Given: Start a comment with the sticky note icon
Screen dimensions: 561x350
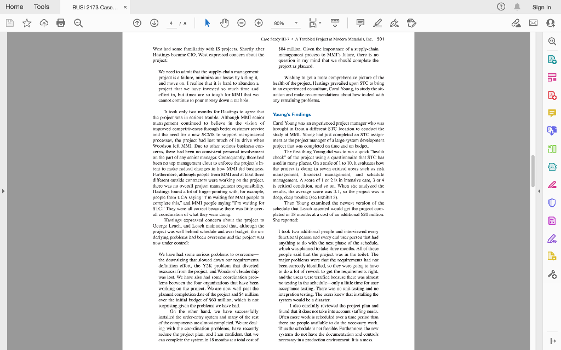Looking at the screenshot, I should click(360, 23).
